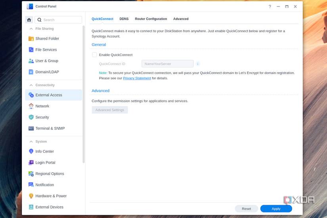Select the Regional Options label
Viewport: 327px width, 218px height.
[50, 174]
